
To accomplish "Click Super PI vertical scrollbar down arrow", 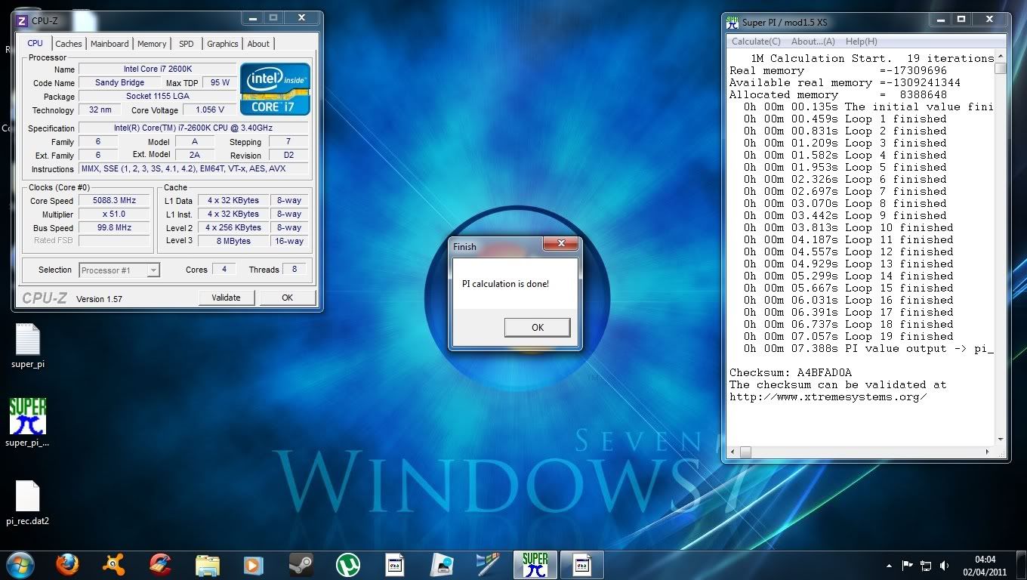I will (x=1001, y=440).
